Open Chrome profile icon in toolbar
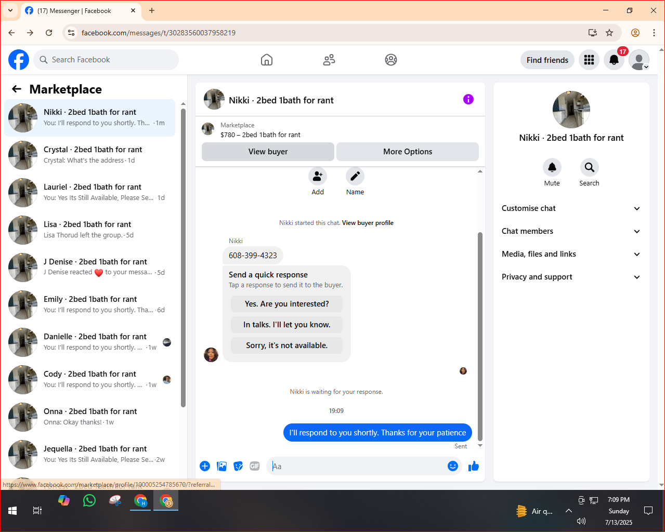This screenshot has width=665, height=532. [x=635, y=33]
